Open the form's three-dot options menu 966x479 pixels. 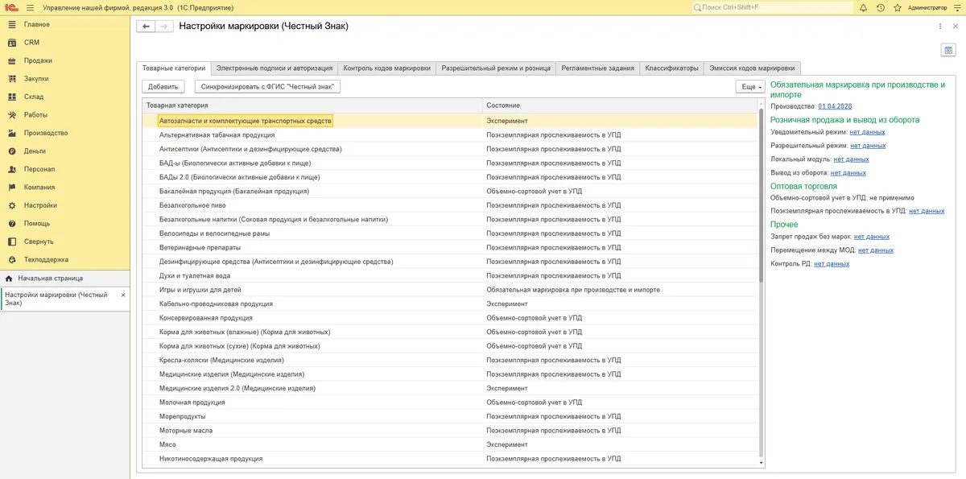point(940,27)
